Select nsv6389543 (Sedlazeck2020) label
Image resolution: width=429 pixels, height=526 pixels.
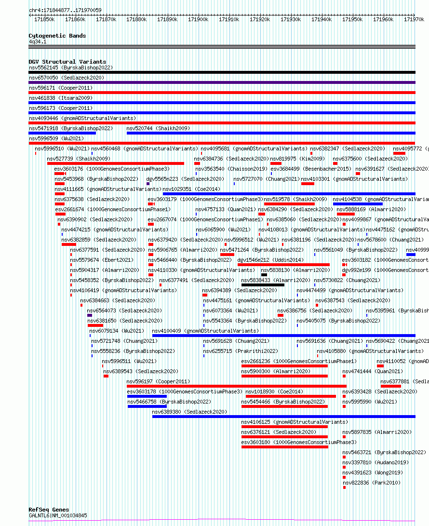[141, 371]
